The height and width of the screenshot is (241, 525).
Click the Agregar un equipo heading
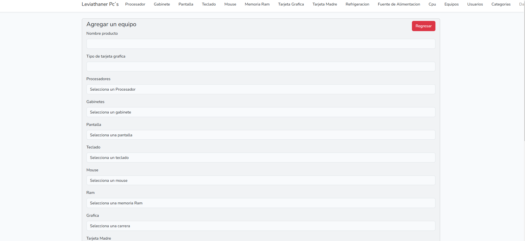[x=111, y=24]
